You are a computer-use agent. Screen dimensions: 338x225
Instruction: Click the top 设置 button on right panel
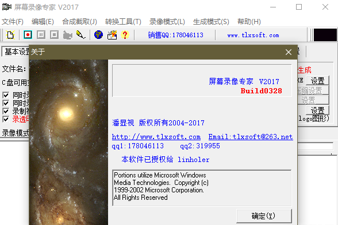[317, 81]
